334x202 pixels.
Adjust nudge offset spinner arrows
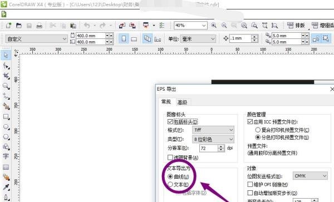tap(254, 38)
